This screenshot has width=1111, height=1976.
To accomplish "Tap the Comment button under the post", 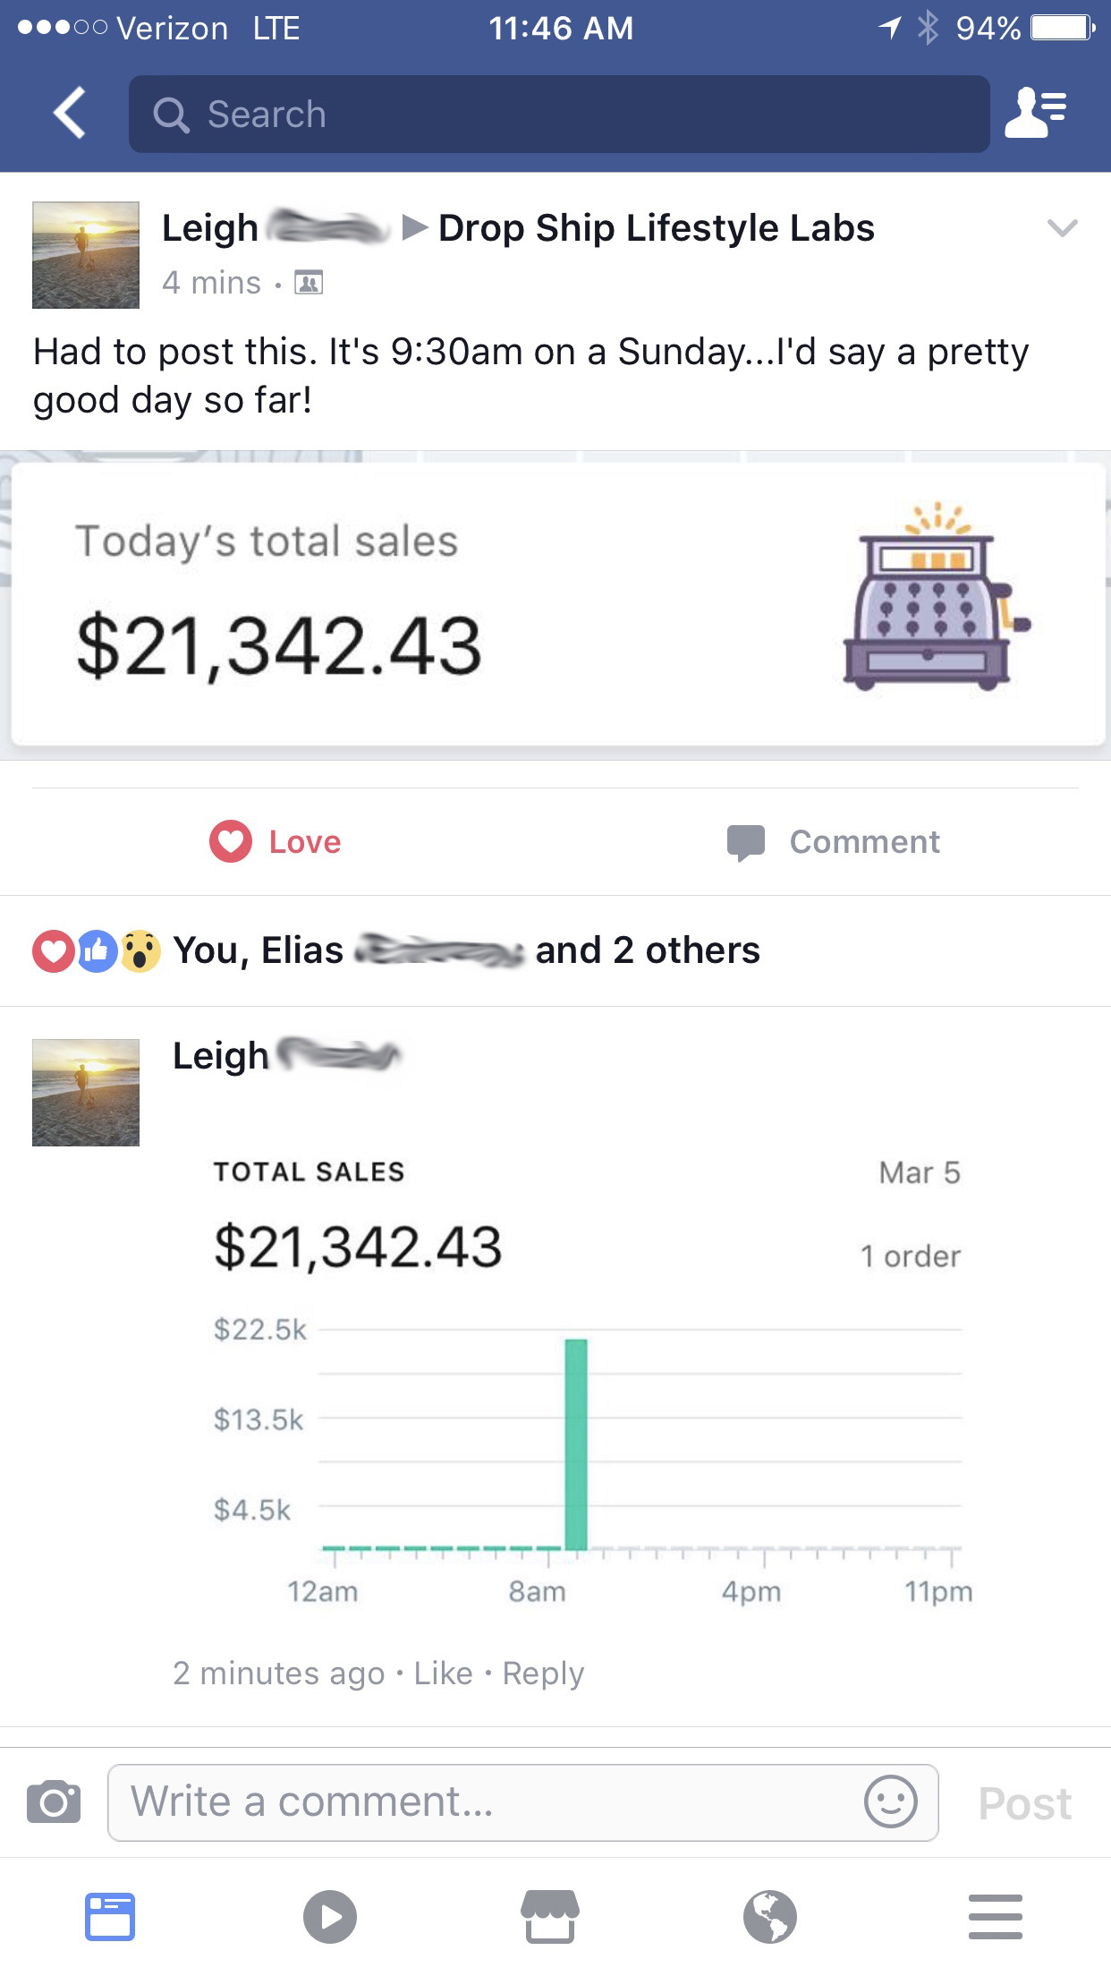I will [834, 842].
